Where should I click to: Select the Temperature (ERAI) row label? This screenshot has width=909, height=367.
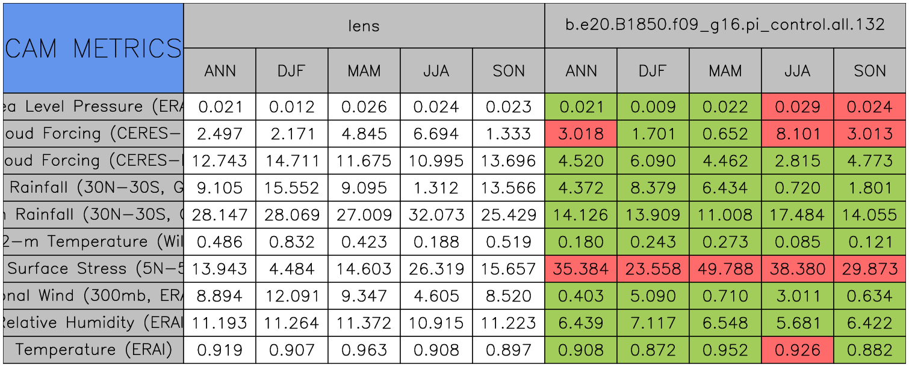[x=93, y=350]
